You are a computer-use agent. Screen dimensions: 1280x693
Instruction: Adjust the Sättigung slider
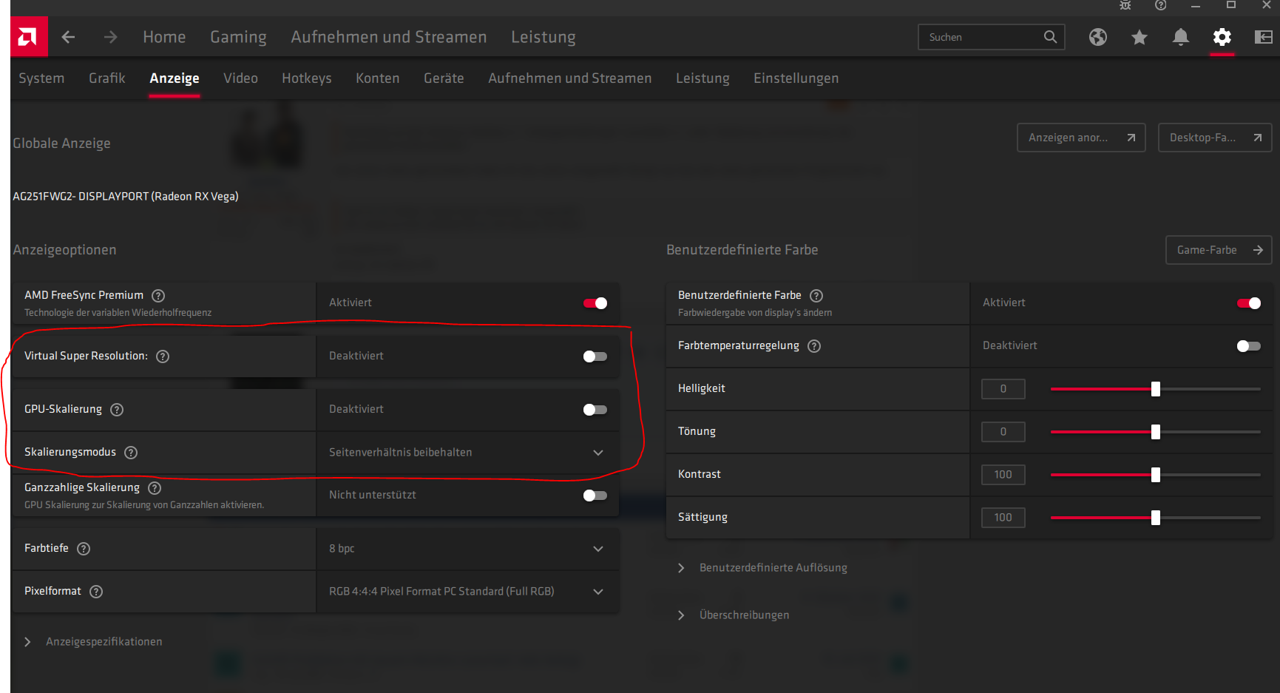click(x=1156, y=518)
